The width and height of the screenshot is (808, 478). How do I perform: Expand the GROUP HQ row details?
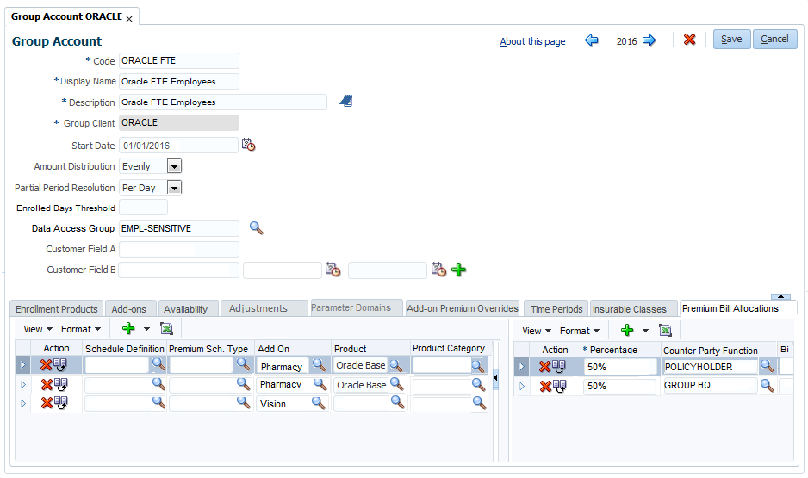(x=521, y=386)
